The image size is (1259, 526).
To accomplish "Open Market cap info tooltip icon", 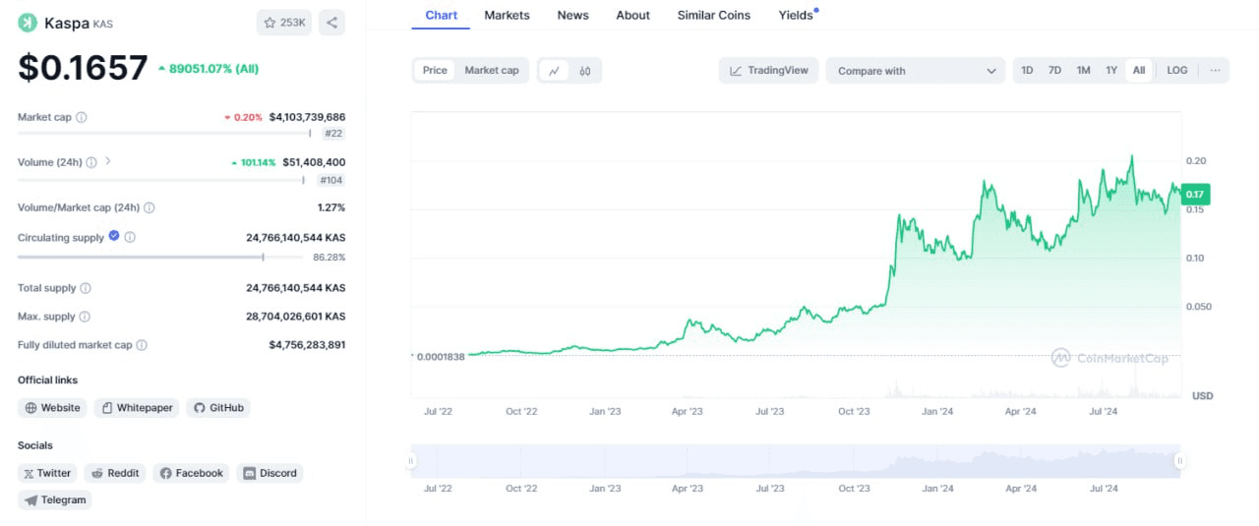I will (x=82, y=117).
